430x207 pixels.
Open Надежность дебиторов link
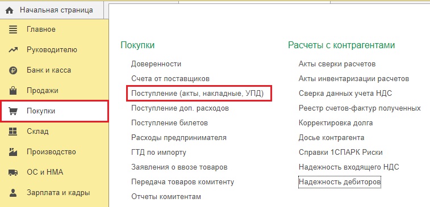(x=340, y=182)
